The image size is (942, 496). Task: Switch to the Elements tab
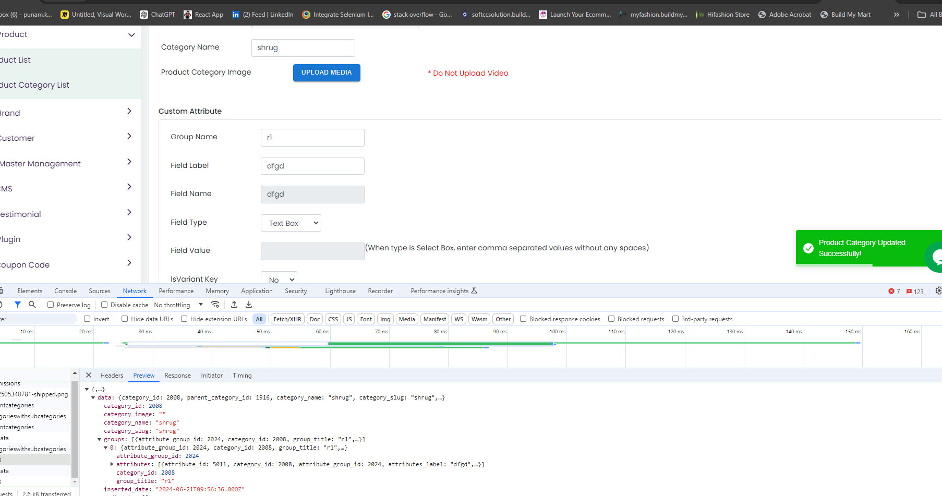30,291
